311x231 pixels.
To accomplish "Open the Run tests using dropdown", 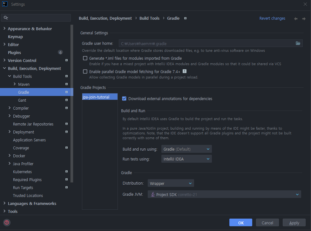I will click(186, 159).
